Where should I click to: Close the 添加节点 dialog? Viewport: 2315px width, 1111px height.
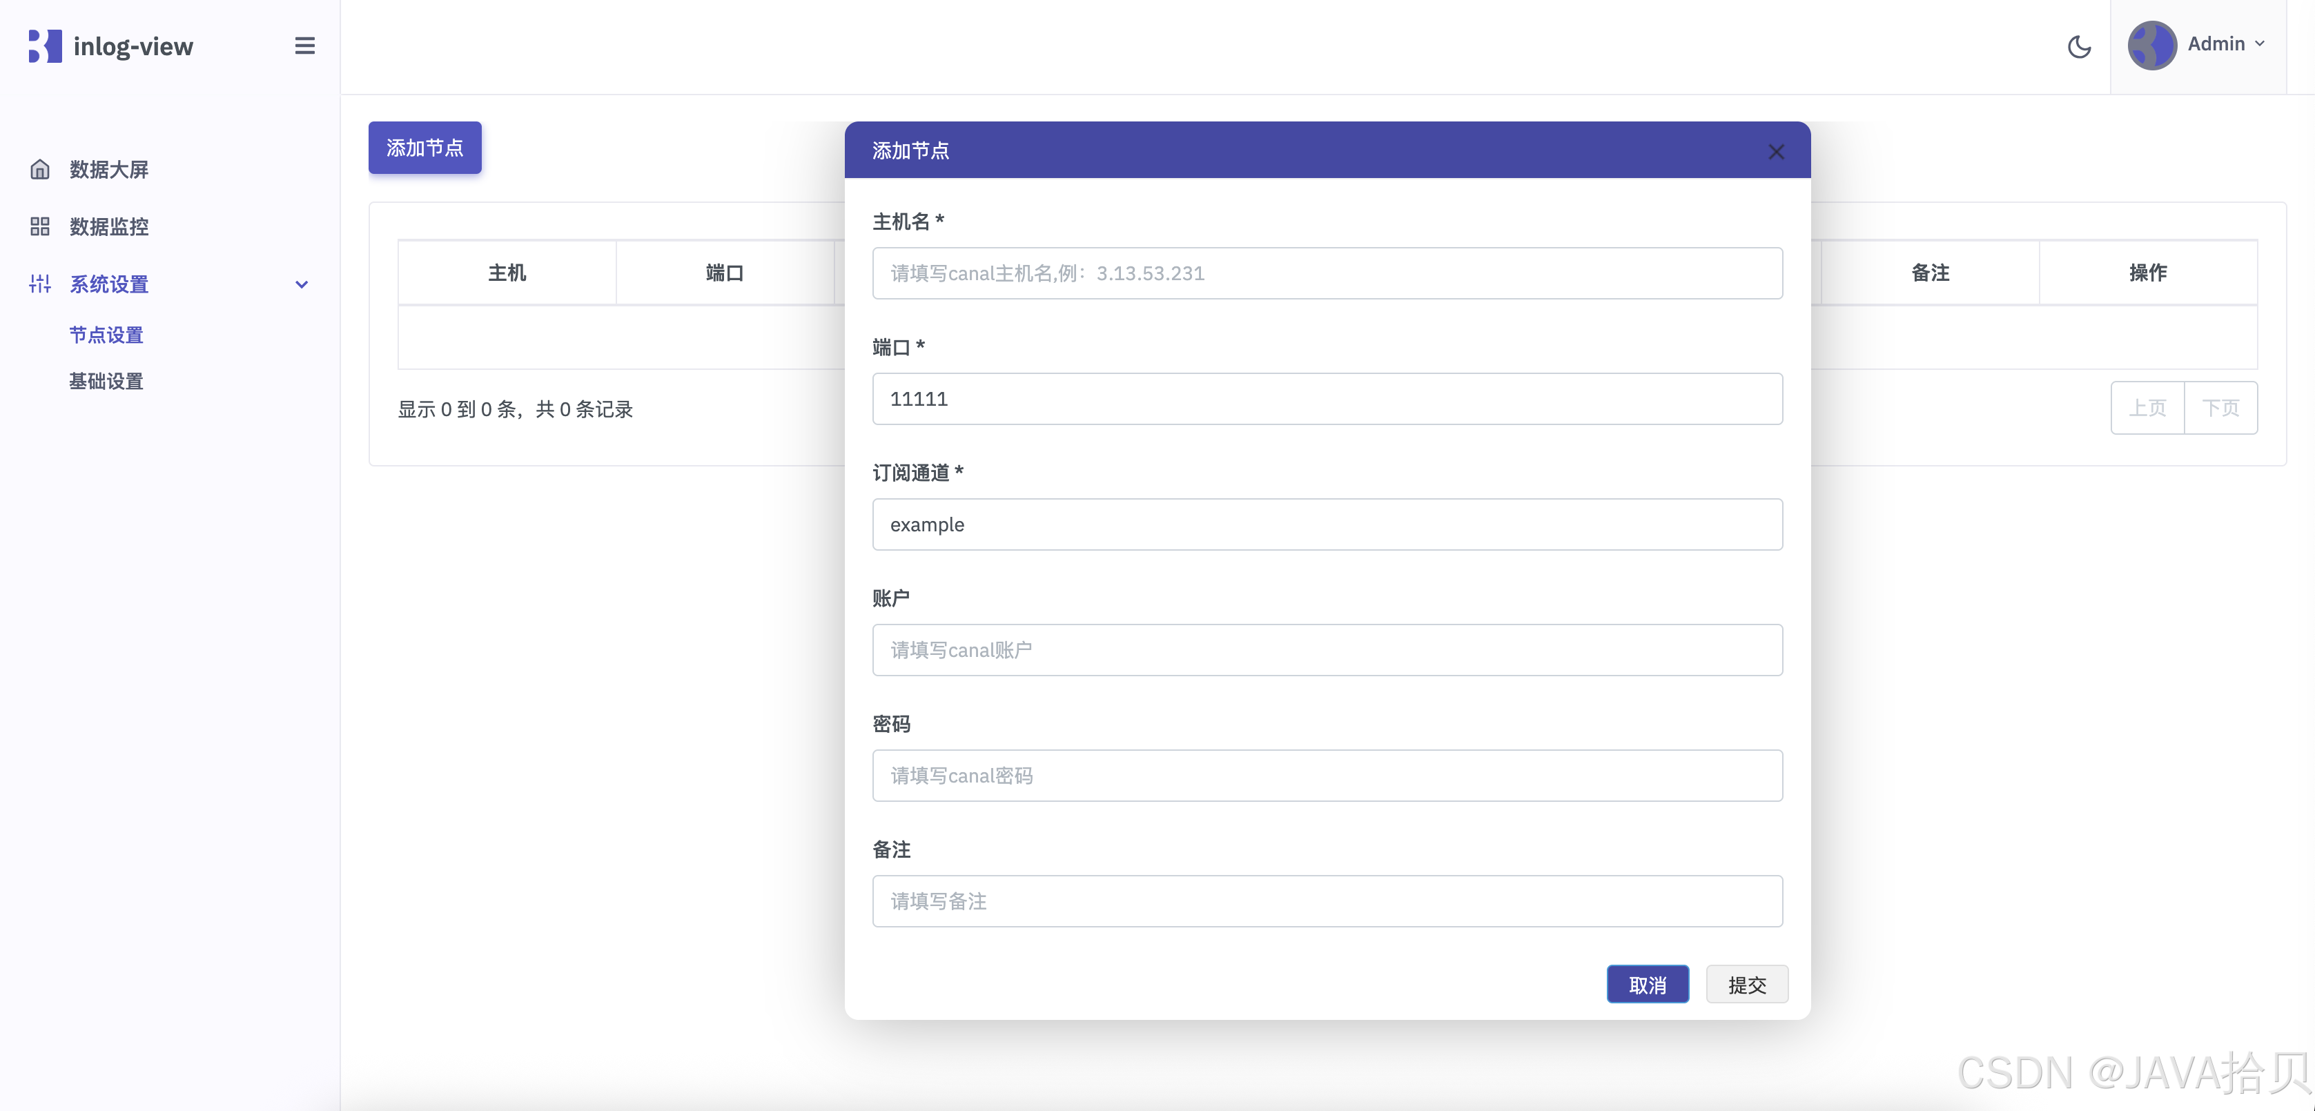click(x=1776, y=152)
